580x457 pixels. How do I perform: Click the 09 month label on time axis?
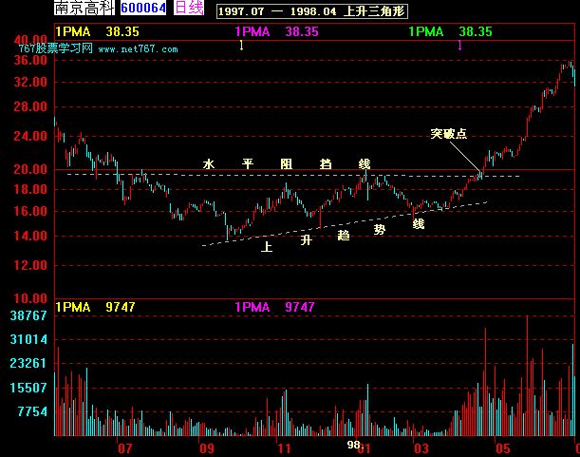[207, 448]
